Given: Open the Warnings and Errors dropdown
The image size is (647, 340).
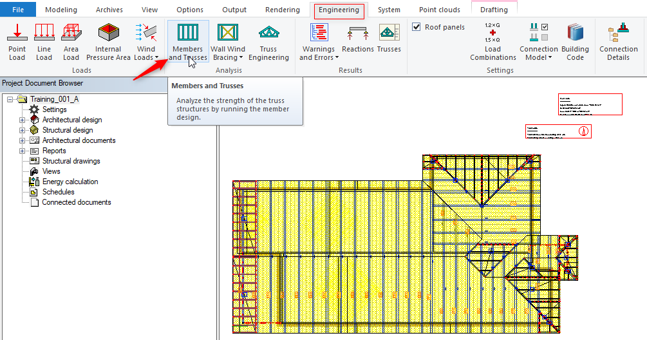Looking at the screenshot, I should 319,57.
